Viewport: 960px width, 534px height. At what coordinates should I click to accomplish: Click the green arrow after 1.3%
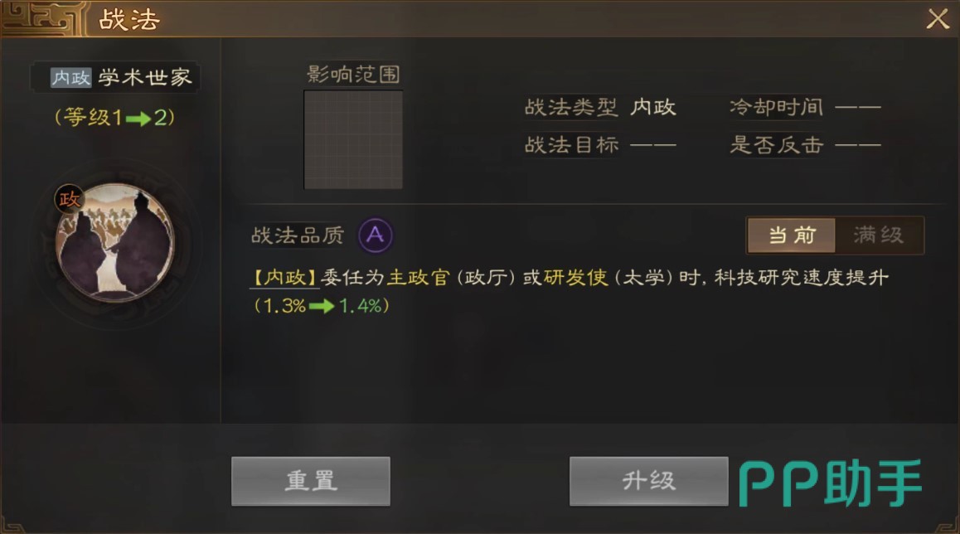[x=322, y=305]
